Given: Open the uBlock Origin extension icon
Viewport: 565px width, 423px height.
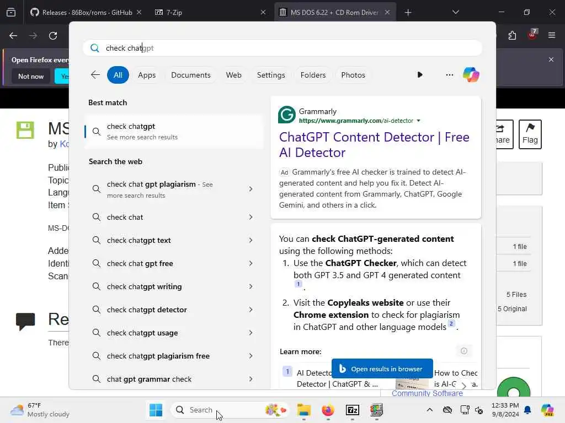Looking at the screenshot, I should tap(532, 35).
